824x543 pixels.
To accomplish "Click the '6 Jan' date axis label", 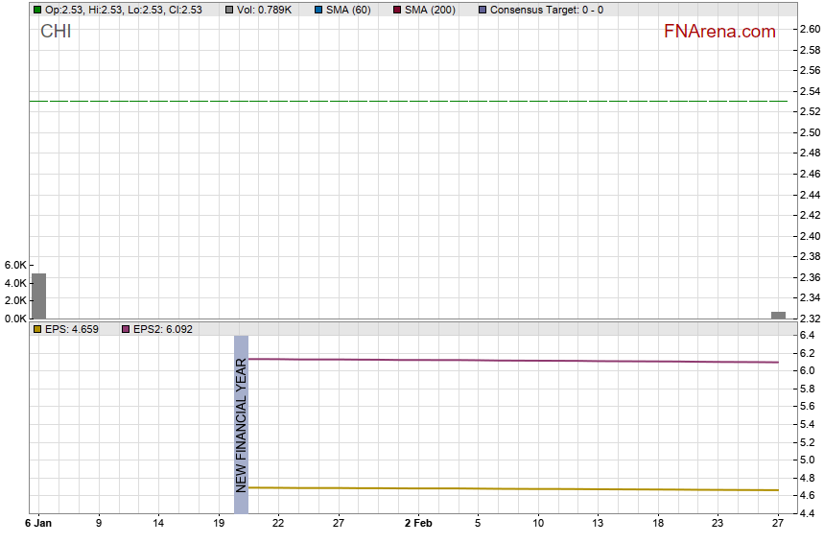I will 37,524.
